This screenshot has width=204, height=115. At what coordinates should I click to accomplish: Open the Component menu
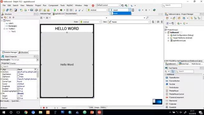[53, 5]
